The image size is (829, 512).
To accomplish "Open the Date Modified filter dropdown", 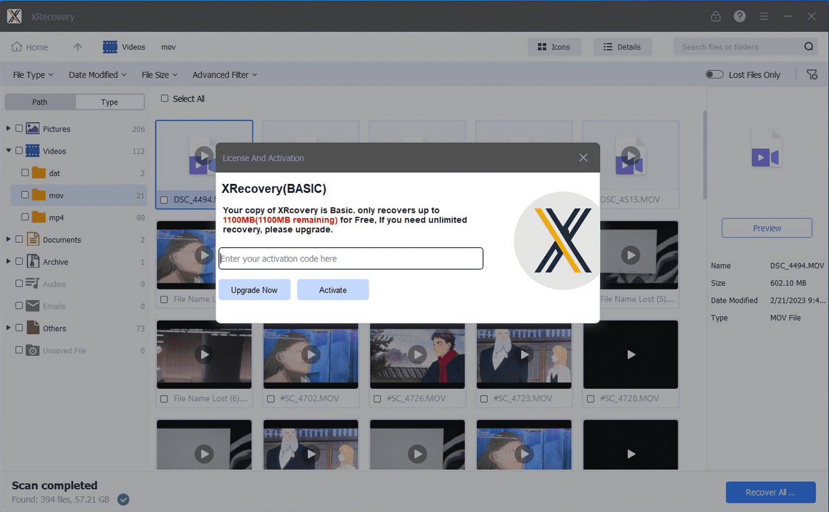I will tap(97, 75).
